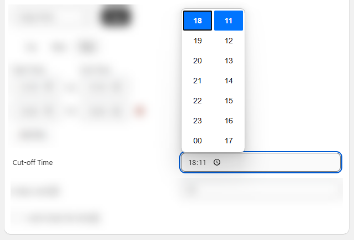
Task: Pick hour 20 in the time picker
Action: tap(198, 61)
